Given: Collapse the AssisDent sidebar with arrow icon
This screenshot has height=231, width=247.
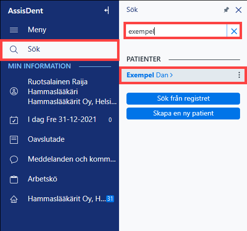Looking at the screenshot, I should tap(107, 10).
